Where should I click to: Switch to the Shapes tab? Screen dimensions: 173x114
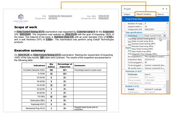tap(127, 14)
